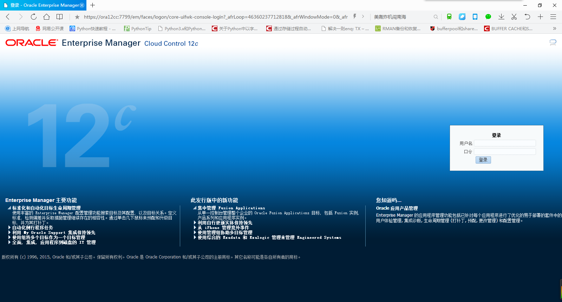The image size is (562, 302).
Task: Expand 从 iPhone 管理意外事件
Action: coord(195,228)
